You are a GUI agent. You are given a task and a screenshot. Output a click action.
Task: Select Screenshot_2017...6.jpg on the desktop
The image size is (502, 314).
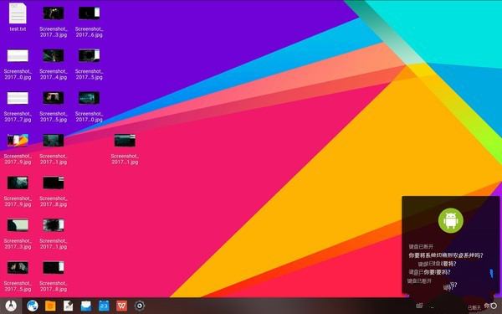tap(89, 22)
